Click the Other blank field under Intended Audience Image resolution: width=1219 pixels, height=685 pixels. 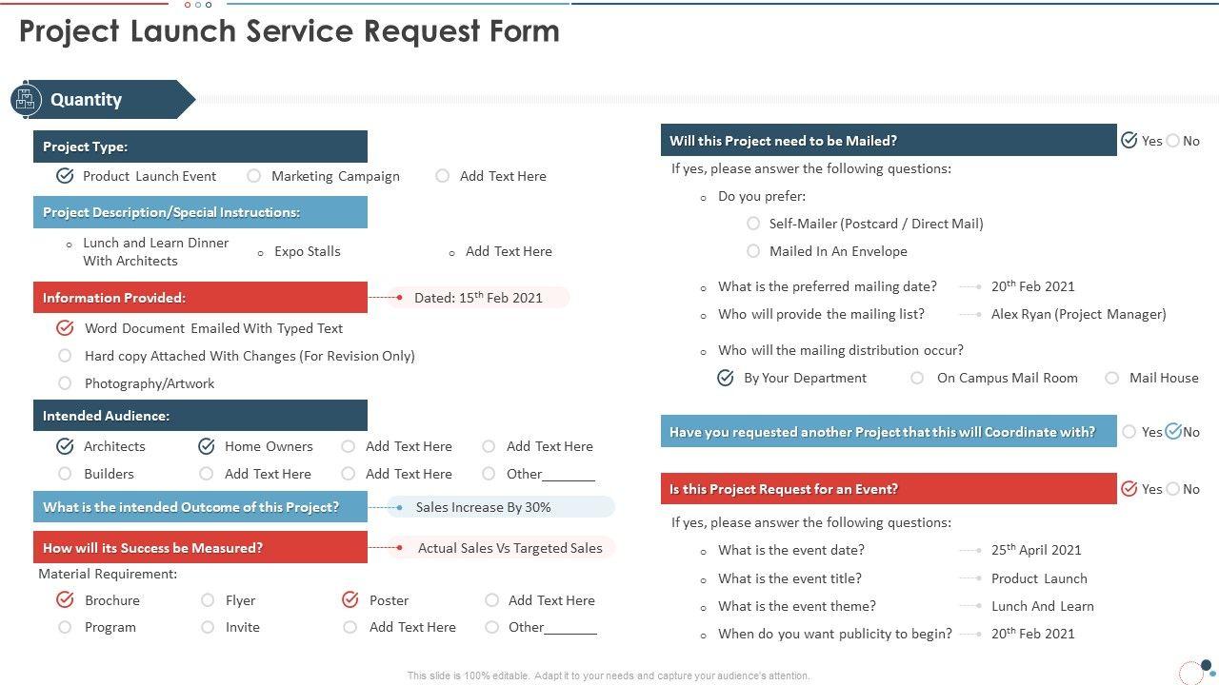click(569, 475)
